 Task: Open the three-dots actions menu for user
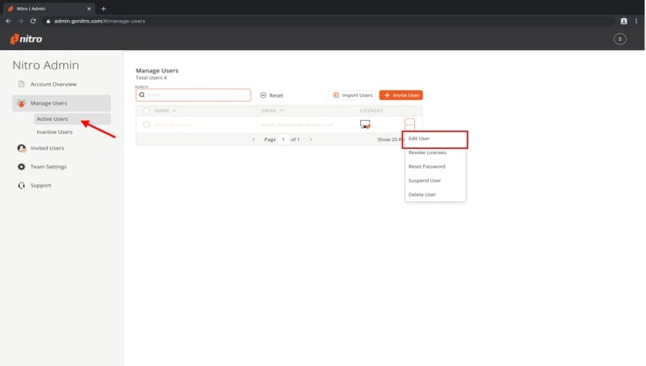[409, 124]
